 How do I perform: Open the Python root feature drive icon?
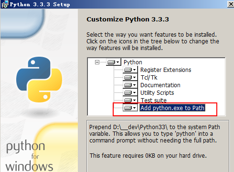pos(113,62)
